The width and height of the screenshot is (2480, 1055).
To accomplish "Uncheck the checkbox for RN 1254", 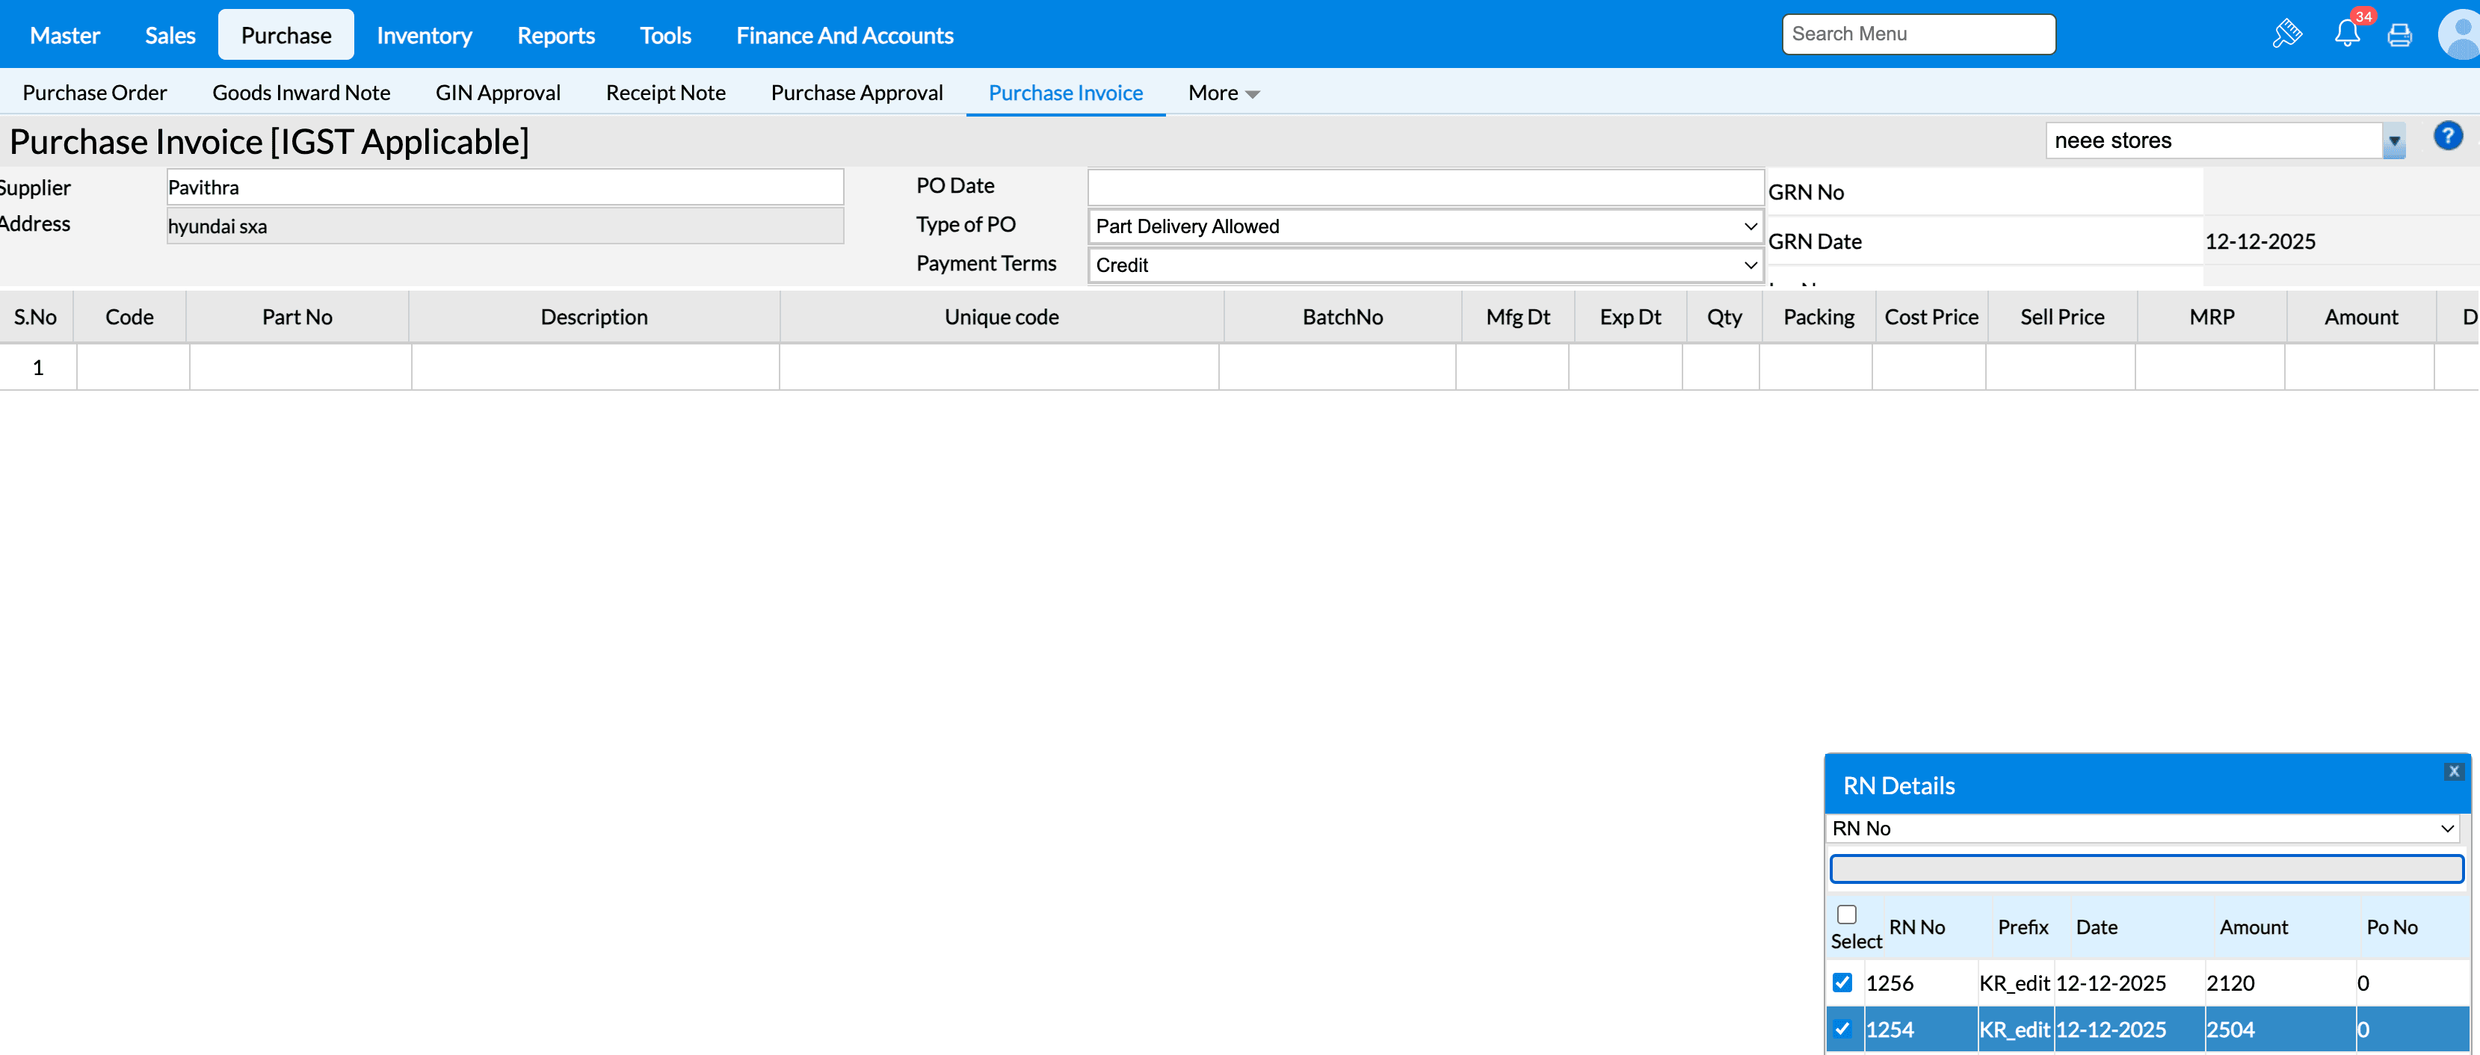I will coord(1842,1028).
